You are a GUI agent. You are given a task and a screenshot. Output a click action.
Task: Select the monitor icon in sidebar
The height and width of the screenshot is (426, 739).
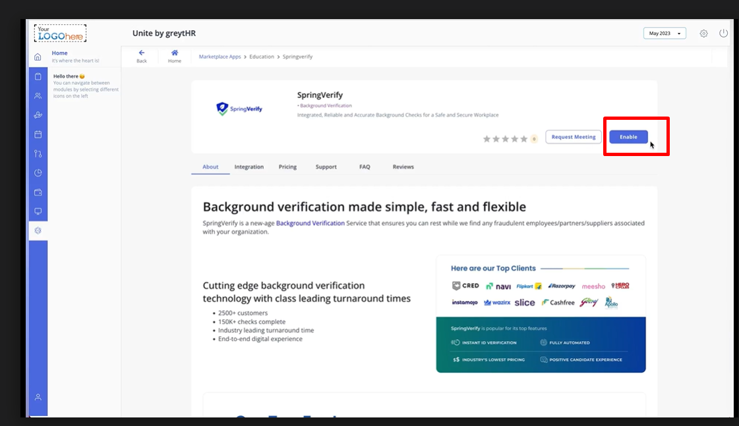38,211
